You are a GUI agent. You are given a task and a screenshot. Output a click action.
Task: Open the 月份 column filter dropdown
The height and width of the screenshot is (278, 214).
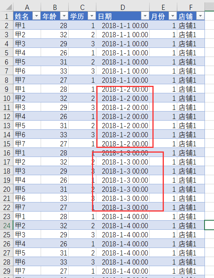pos(173,16)
